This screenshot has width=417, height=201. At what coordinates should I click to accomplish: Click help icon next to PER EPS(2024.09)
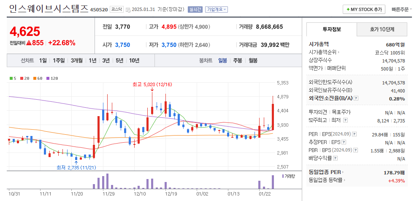pyautogui.click(x=354, y=134)
